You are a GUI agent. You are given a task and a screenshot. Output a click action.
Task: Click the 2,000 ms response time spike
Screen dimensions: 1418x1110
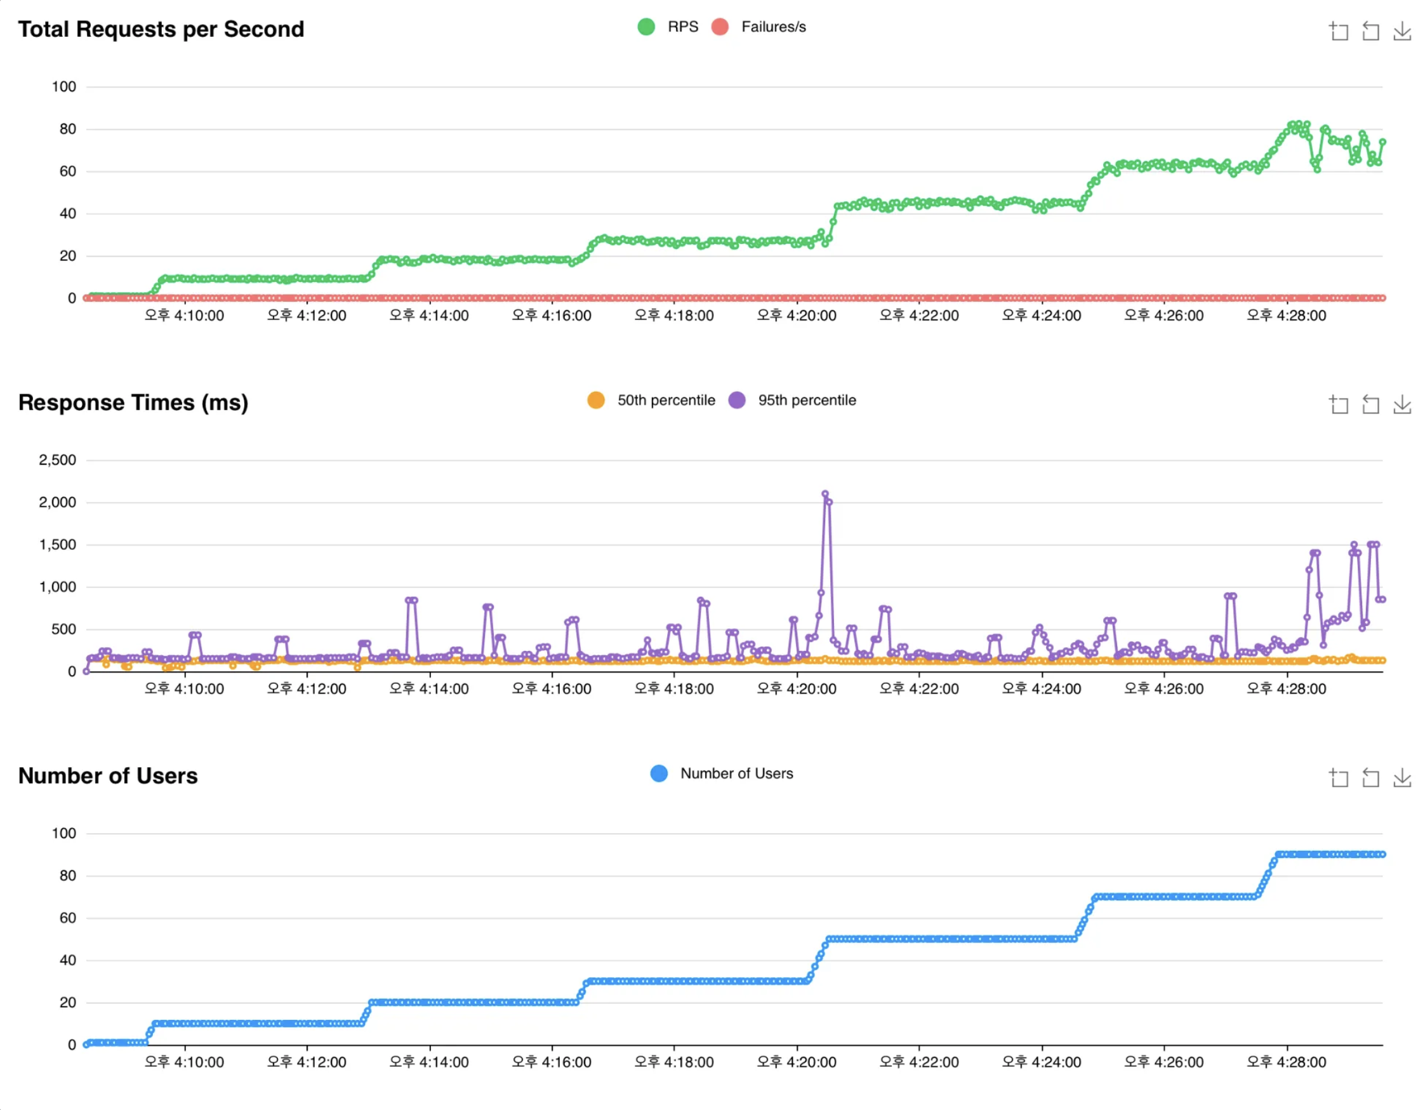click(825, 495)
